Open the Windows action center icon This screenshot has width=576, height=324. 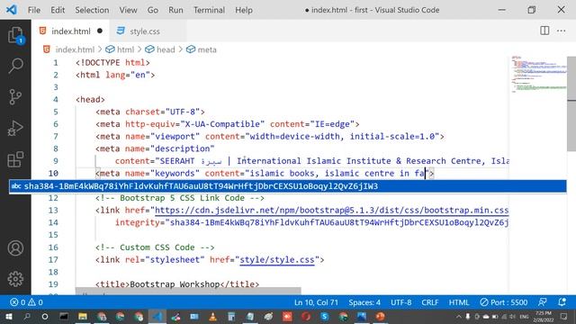click(x=564, y=316)
